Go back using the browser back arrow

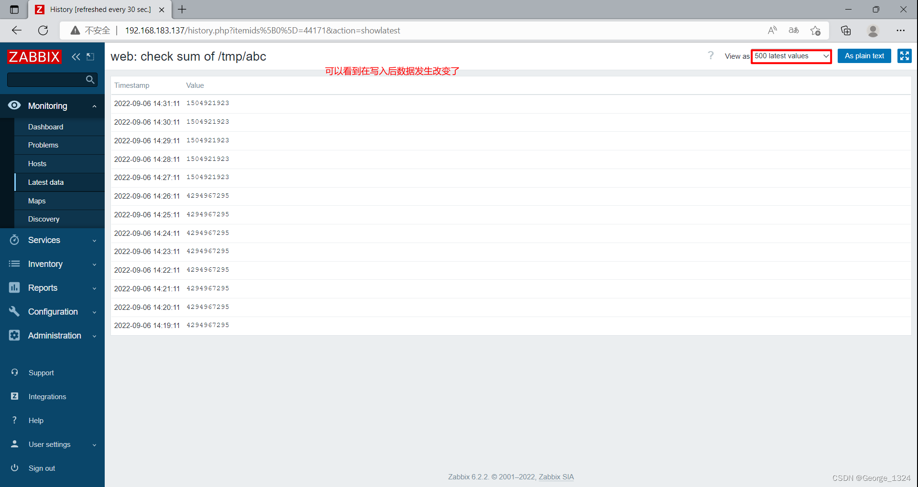pos(17,31)
